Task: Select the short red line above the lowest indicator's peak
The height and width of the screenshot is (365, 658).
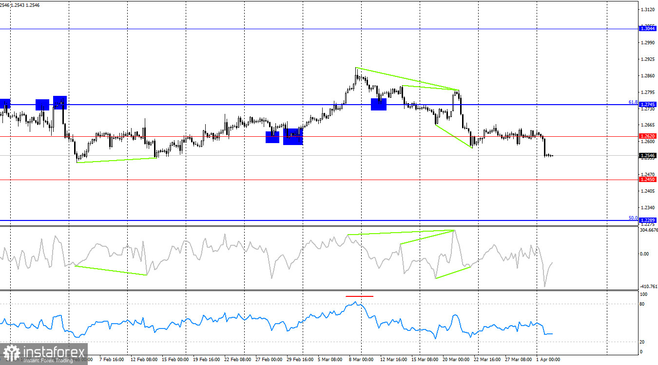Action: 360,296
